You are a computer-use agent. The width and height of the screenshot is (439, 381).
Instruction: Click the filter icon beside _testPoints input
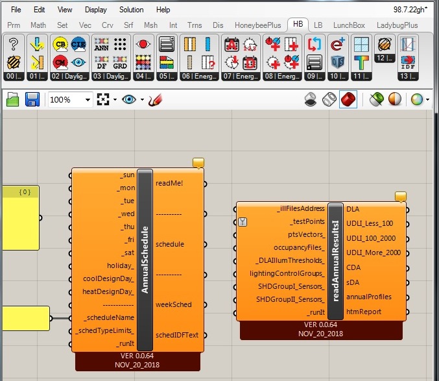243,222
